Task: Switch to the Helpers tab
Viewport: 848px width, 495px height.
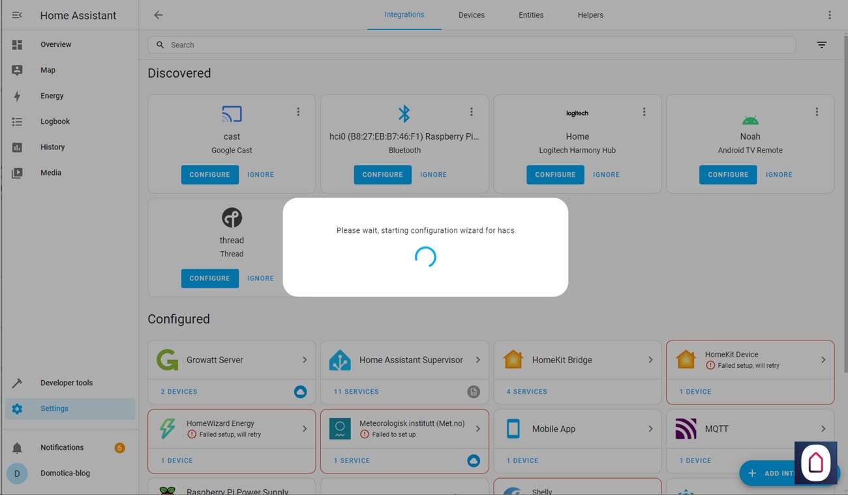Action: (x=590, y=15)
